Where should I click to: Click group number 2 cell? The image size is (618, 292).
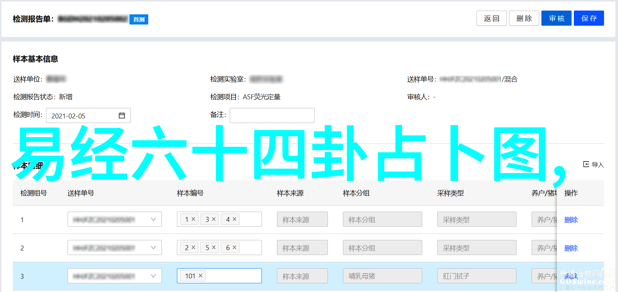point(22,248)
